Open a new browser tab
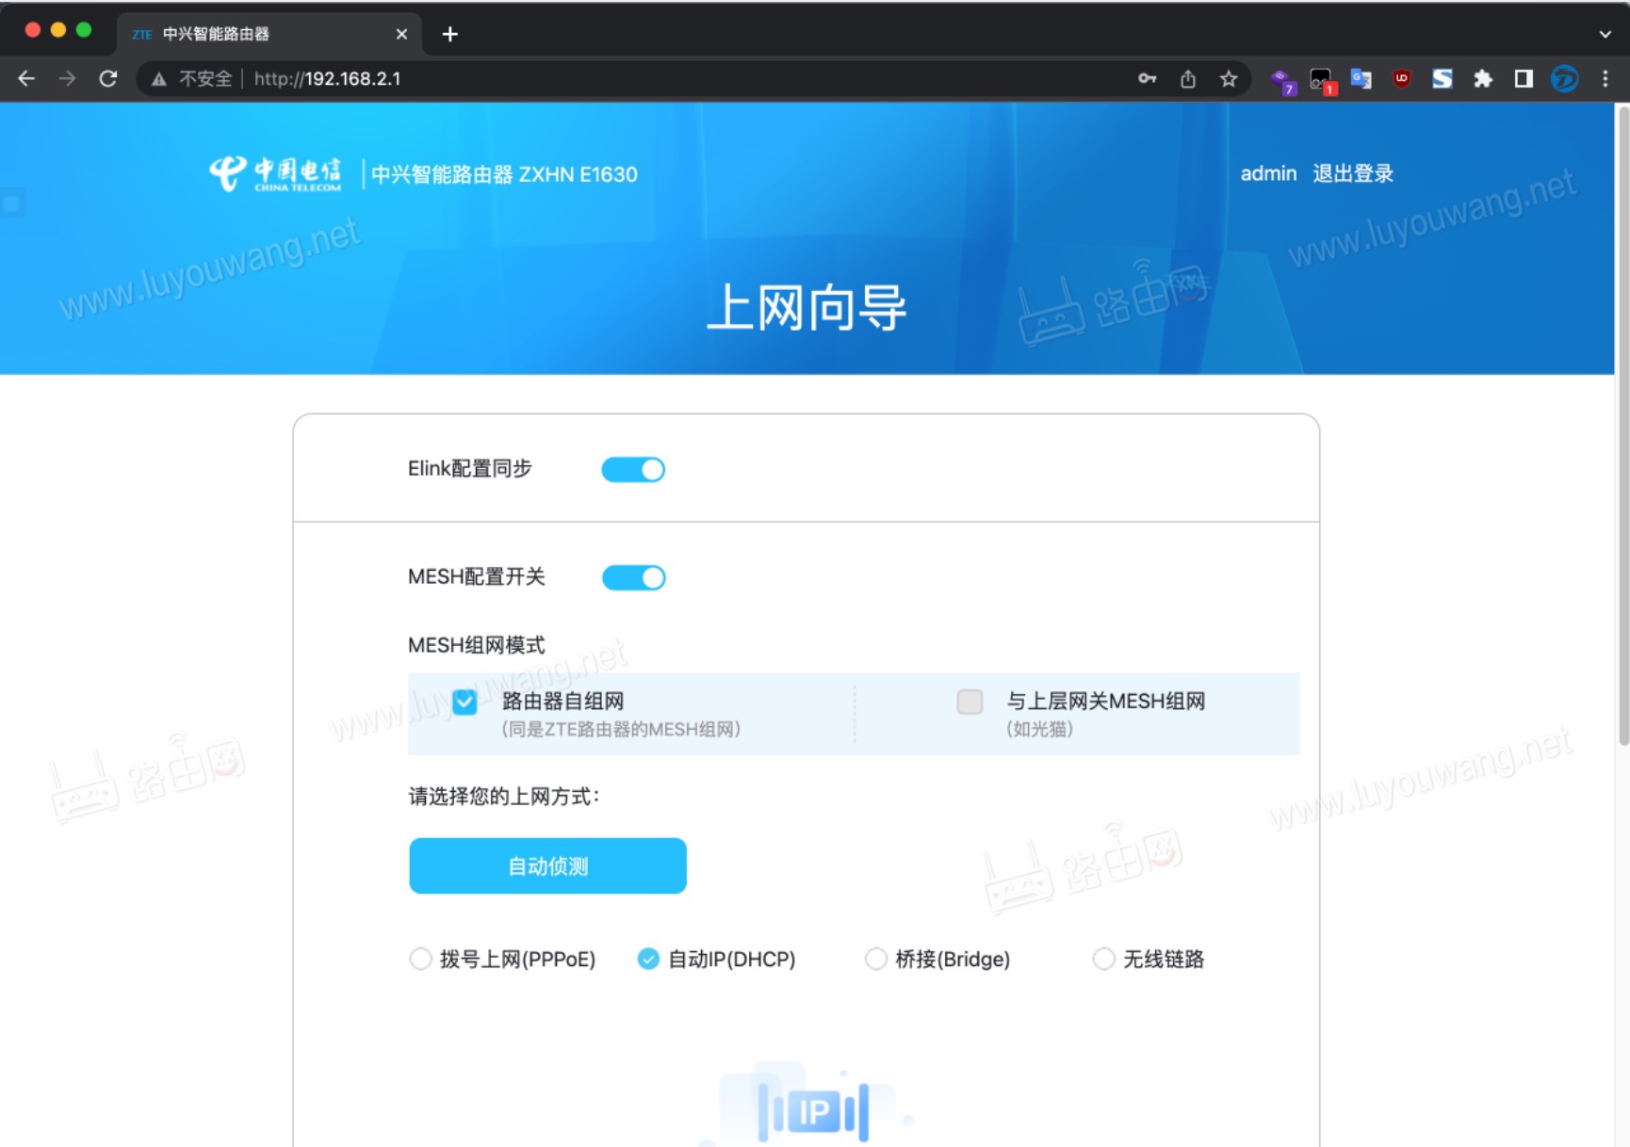The width and height of the screenshot is (1630, 1147). coord(449,33)
